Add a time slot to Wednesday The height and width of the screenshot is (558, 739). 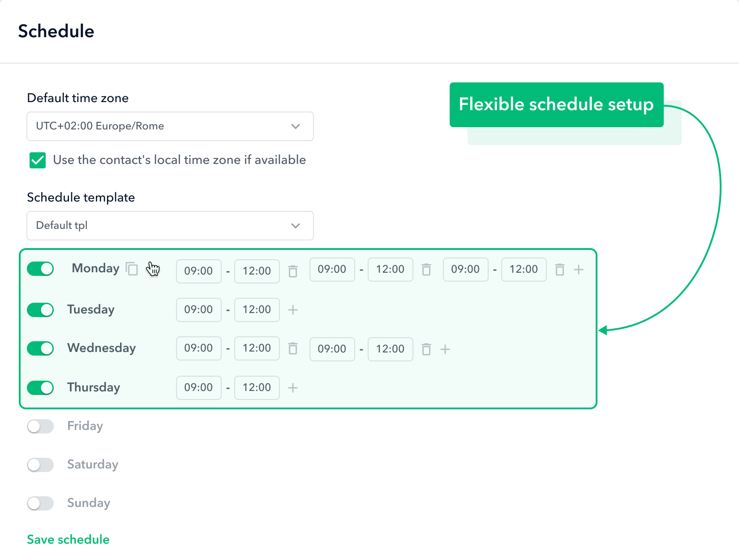[x=445, y=349]
